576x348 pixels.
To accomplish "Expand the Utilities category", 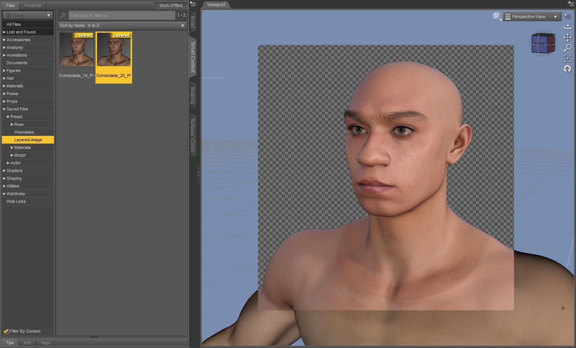I will click(4, 186).
